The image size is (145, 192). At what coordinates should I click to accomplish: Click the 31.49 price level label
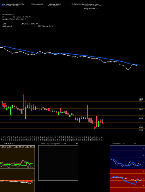point(141,109)
